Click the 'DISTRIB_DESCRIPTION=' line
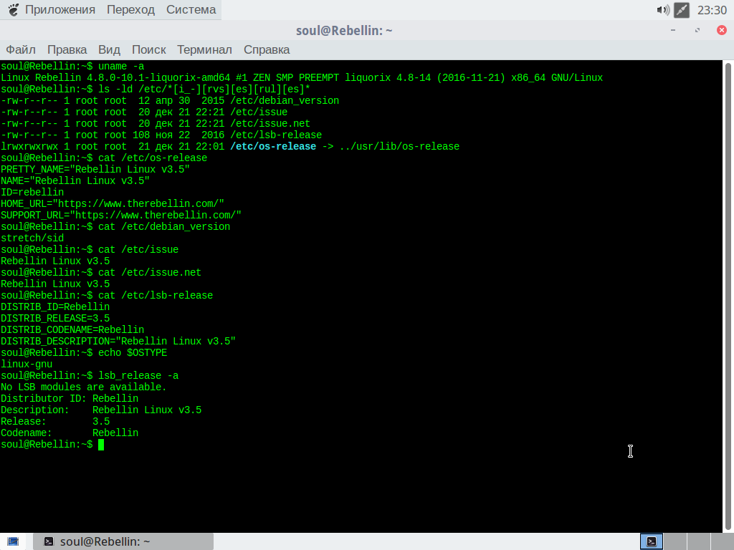 tap(118, 342)
